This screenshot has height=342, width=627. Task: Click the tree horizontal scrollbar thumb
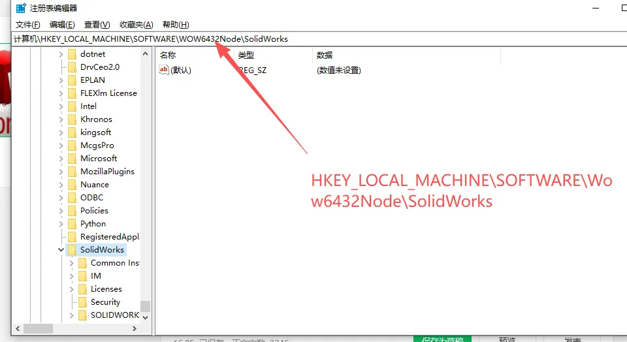pyautogui.click(x=38, y=328)
